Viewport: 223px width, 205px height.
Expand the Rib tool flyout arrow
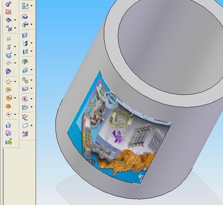point(31,99)
